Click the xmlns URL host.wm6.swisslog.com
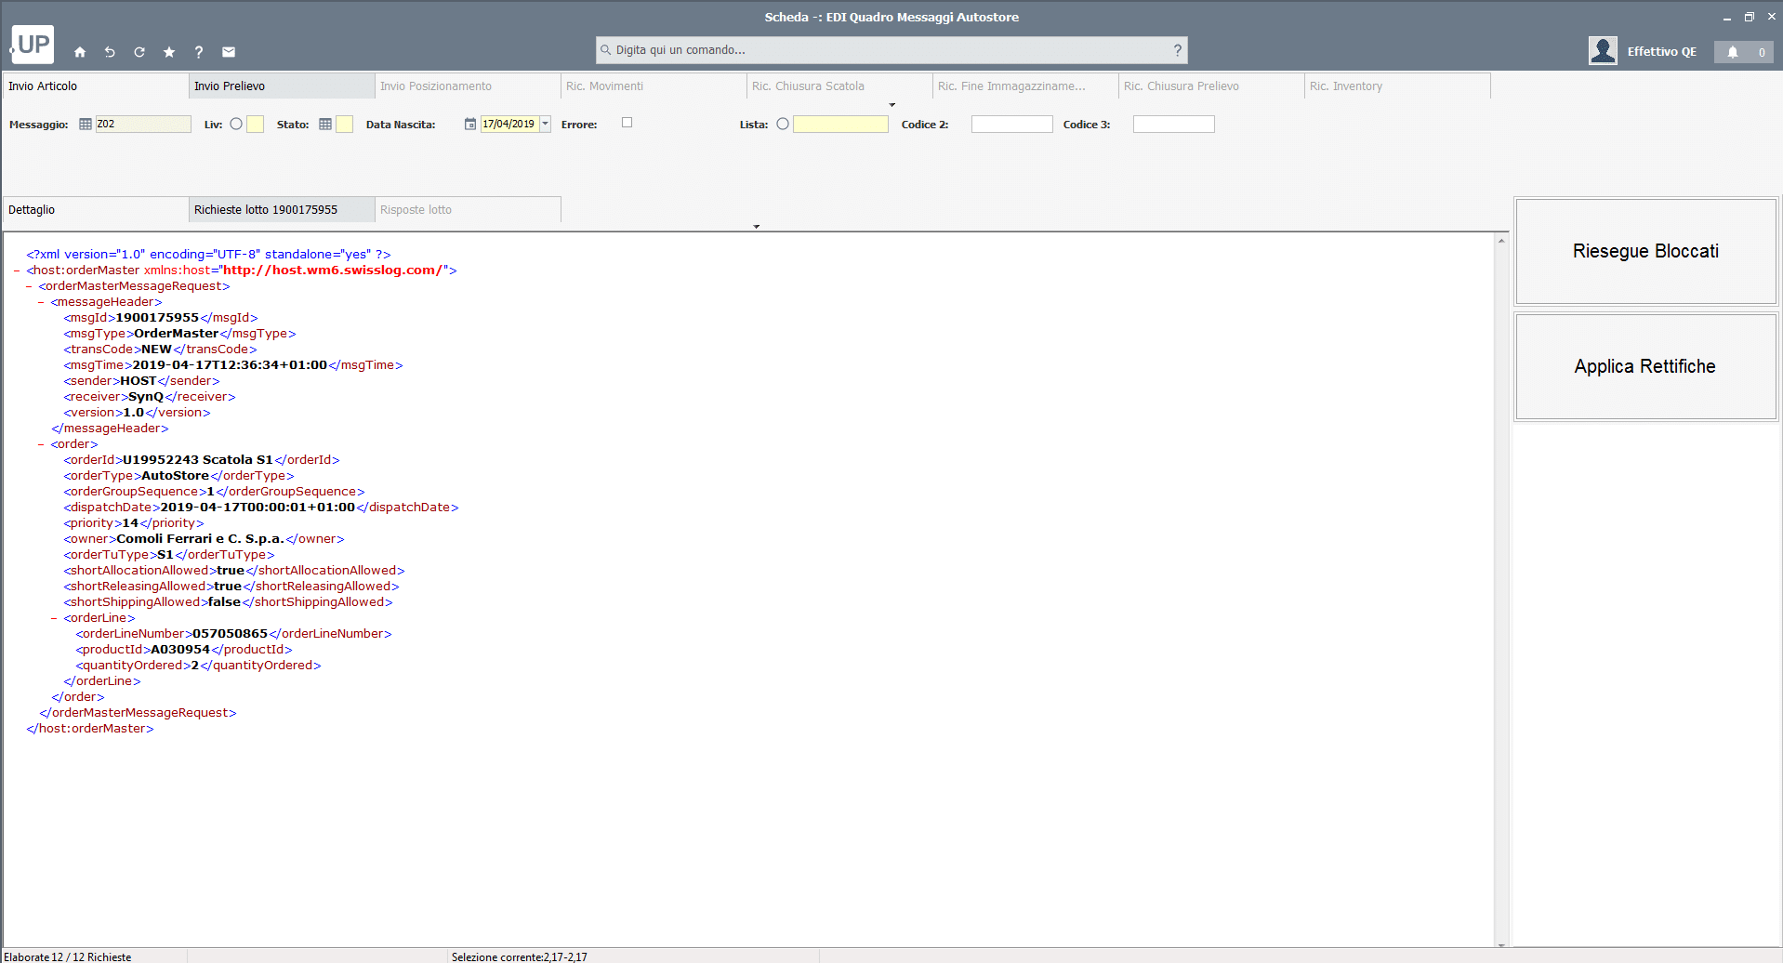The height and width of the screenshot is (963, 1783). pyautogui.click(x=333, y=270)
